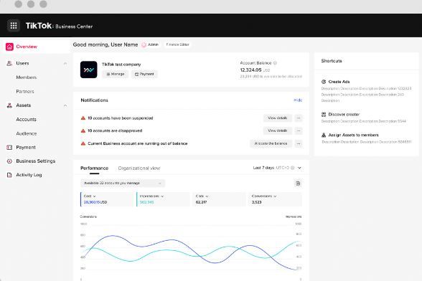The height and width of the screenshot is (281, 422).
Task: Click the Assign Assets to members title
Action: pyautogui.click(x=354, y=135)
